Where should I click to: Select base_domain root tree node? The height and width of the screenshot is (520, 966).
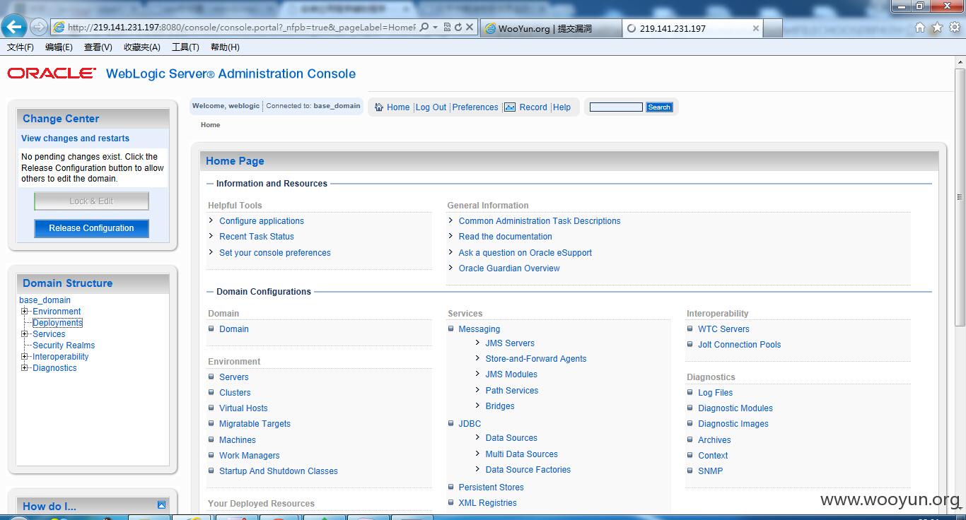coord(45,300)
